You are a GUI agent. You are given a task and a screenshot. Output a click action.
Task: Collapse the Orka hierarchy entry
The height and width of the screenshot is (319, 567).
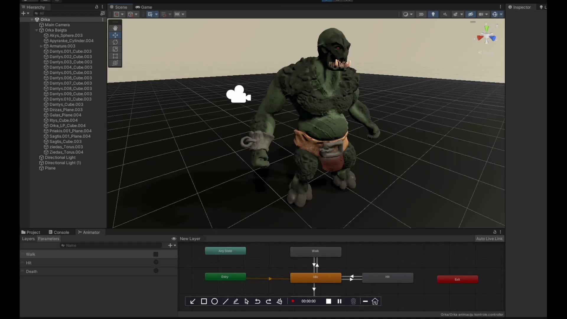(x=32, y=19)
